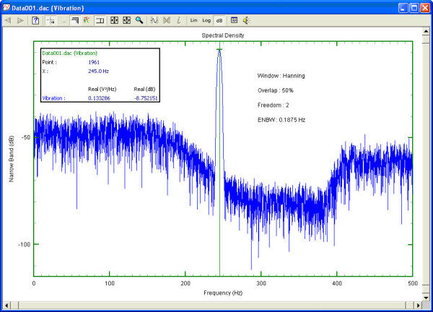The image size is (433, 312).
Task: Select the magnifying glass zoom tool
Action: point(139,21)
